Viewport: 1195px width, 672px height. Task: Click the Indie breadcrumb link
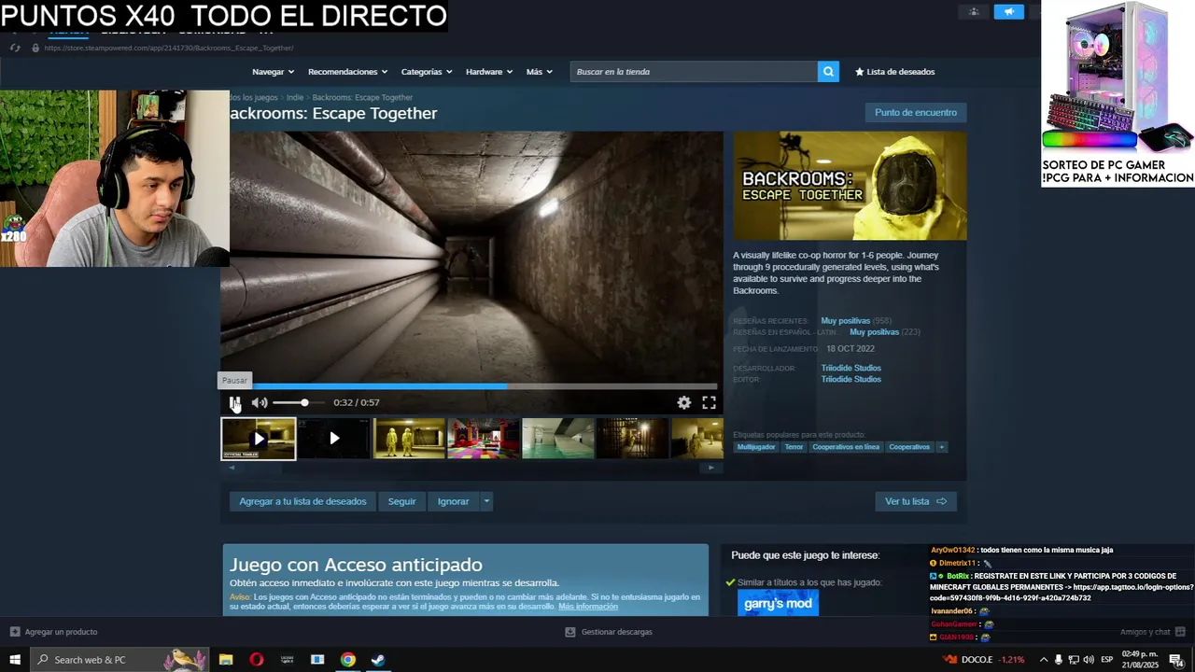coord(295,97)
